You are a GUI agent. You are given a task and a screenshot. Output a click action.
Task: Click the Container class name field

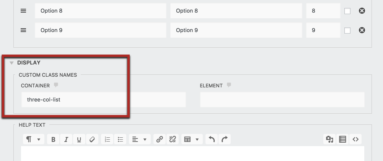103,100
